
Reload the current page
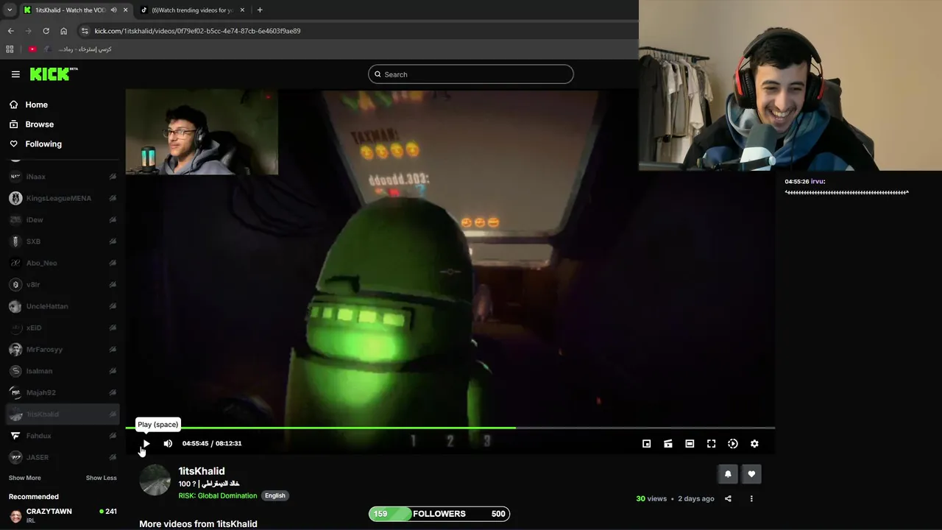pyautogui.click(x=46, y=31)
